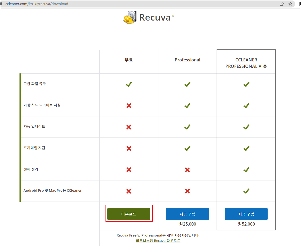Viewport: 301px width, 252px height.
Task: Click checkmark for 고급 파일 복구 in bundle column
Action: [x=246, y=84]
